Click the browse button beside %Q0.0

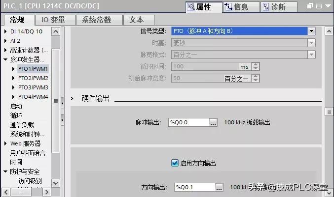213,122
